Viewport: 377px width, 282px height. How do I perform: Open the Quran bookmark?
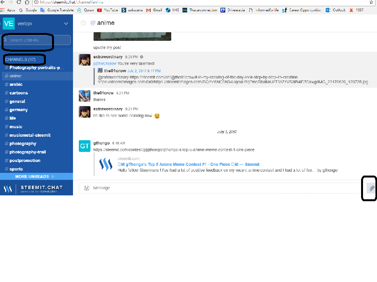85,10
